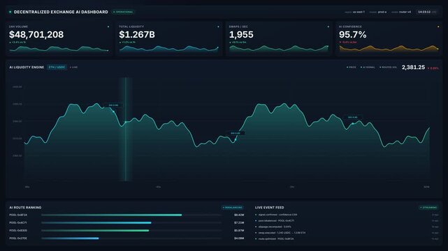Click the status dot on 24H Volume card
This screenshot has height=251, width=448.
pos(108,26)
